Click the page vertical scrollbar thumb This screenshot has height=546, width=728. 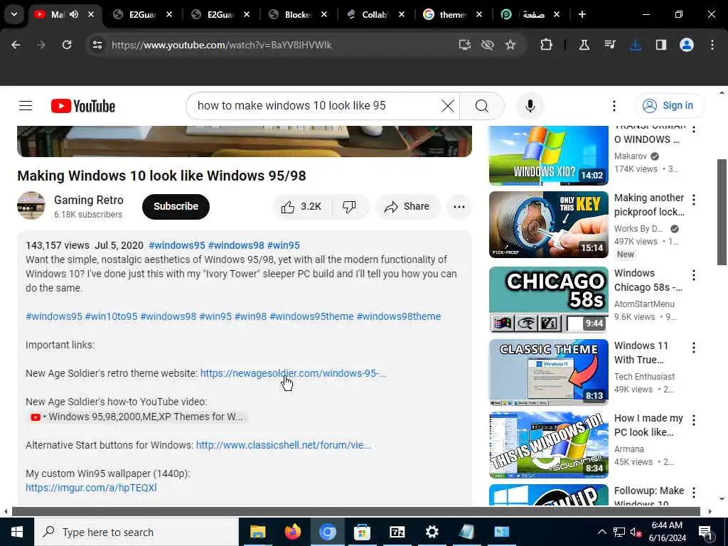coord(722,212)
